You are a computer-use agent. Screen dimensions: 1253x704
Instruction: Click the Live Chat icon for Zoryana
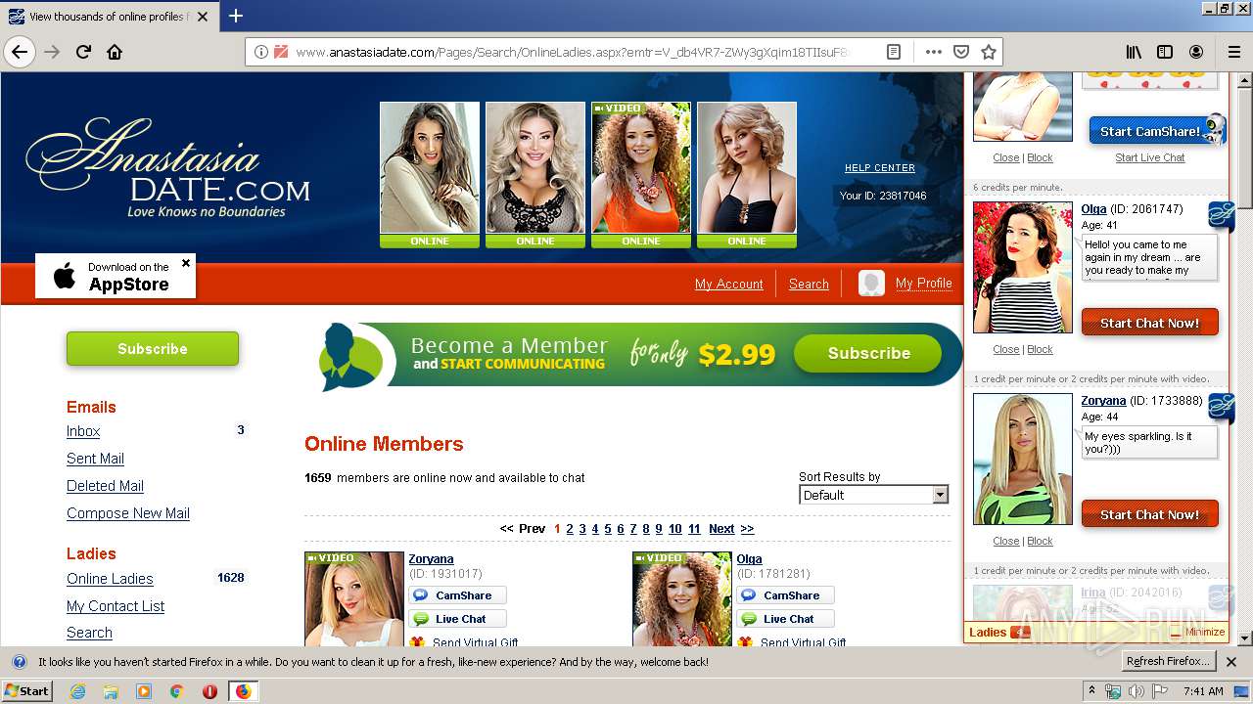coord(421,619)
